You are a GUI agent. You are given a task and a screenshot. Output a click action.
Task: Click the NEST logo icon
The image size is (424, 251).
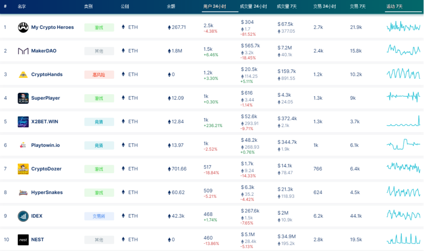(23, 240)
